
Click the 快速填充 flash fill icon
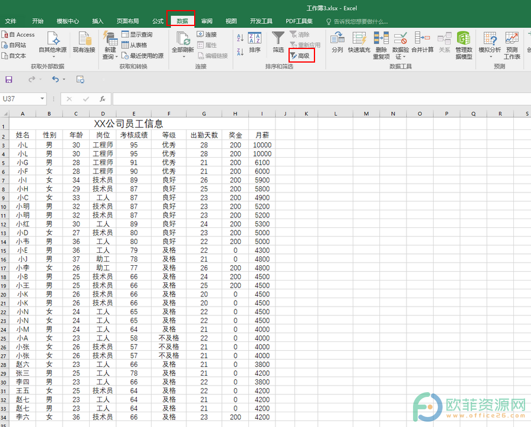click(x=359, y=43)
